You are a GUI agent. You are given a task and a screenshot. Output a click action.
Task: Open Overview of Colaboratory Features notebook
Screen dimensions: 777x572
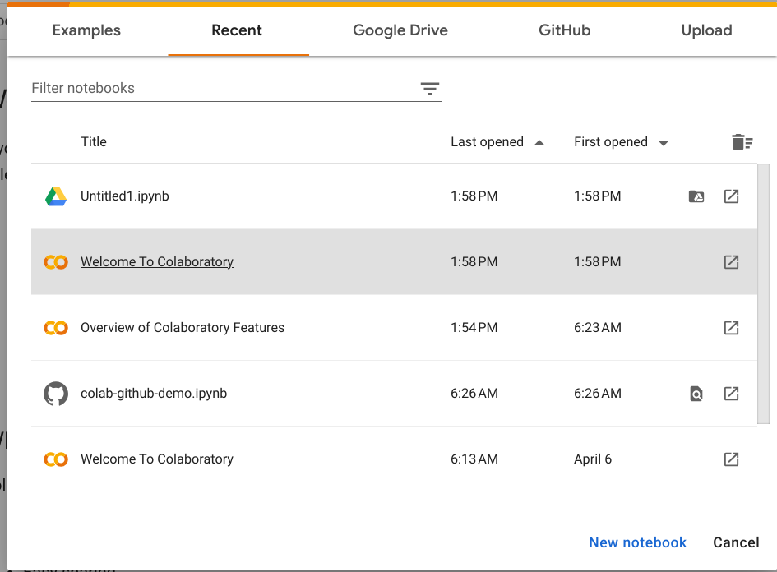click(x=183, y=327)
